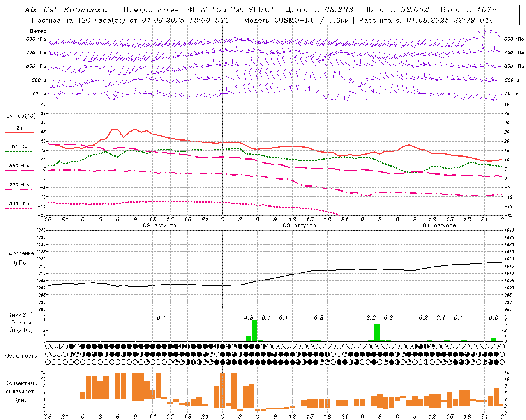The image size is (526, 420).
Task: Click the 02 августа date label
Action: click(160, 226)
